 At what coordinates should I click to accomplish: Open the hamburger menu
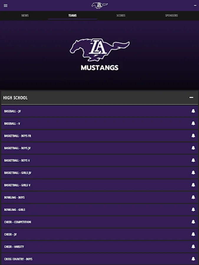point(6,6)
